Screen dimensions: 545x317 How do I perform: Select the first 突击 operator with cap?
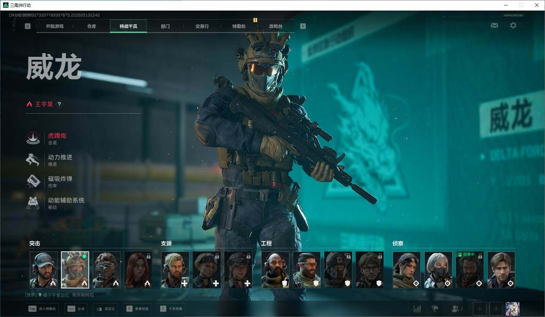click(44, 270)
